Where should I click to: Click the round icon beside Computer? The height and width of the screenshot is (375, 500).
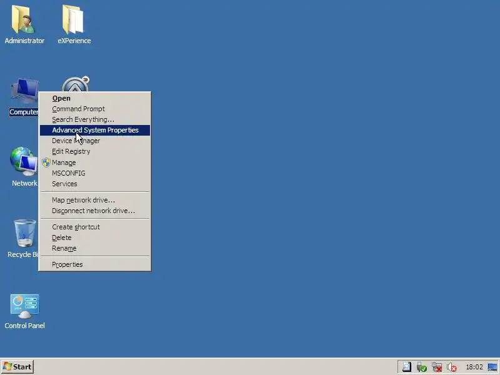click(x=75, y=84)
